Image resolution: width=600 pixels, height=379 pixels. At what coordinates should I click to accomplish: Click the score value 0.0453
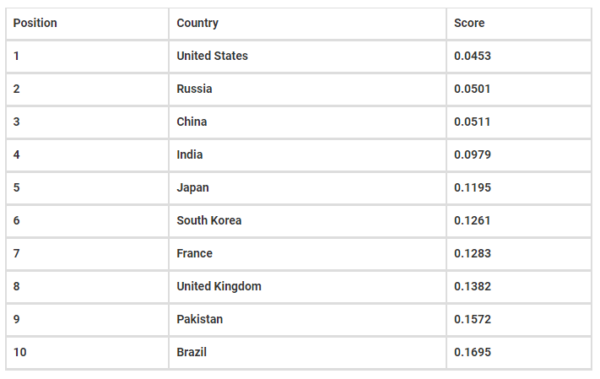473,56
